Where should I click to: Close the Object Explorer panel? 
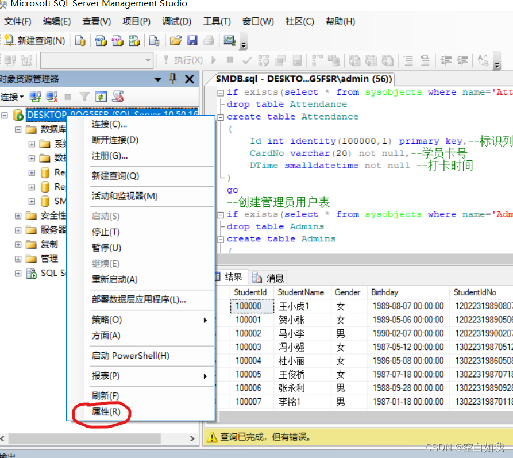(190, 79)
